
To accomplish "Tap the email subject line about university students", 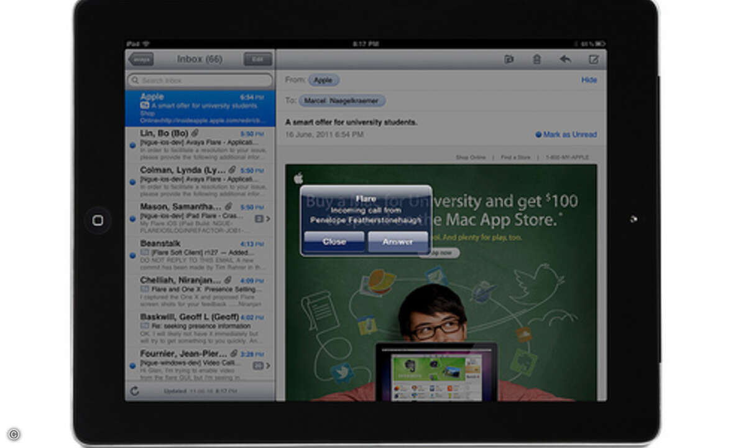I will click(x=351, y=122).
